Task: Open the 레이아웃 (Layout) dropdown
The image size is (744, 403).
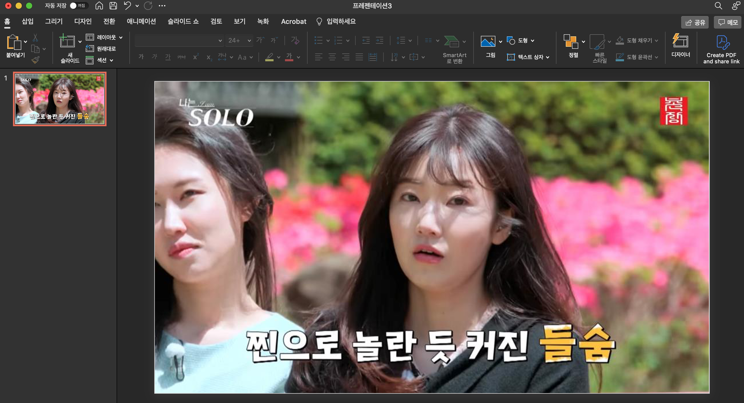Action: [104, 37]
